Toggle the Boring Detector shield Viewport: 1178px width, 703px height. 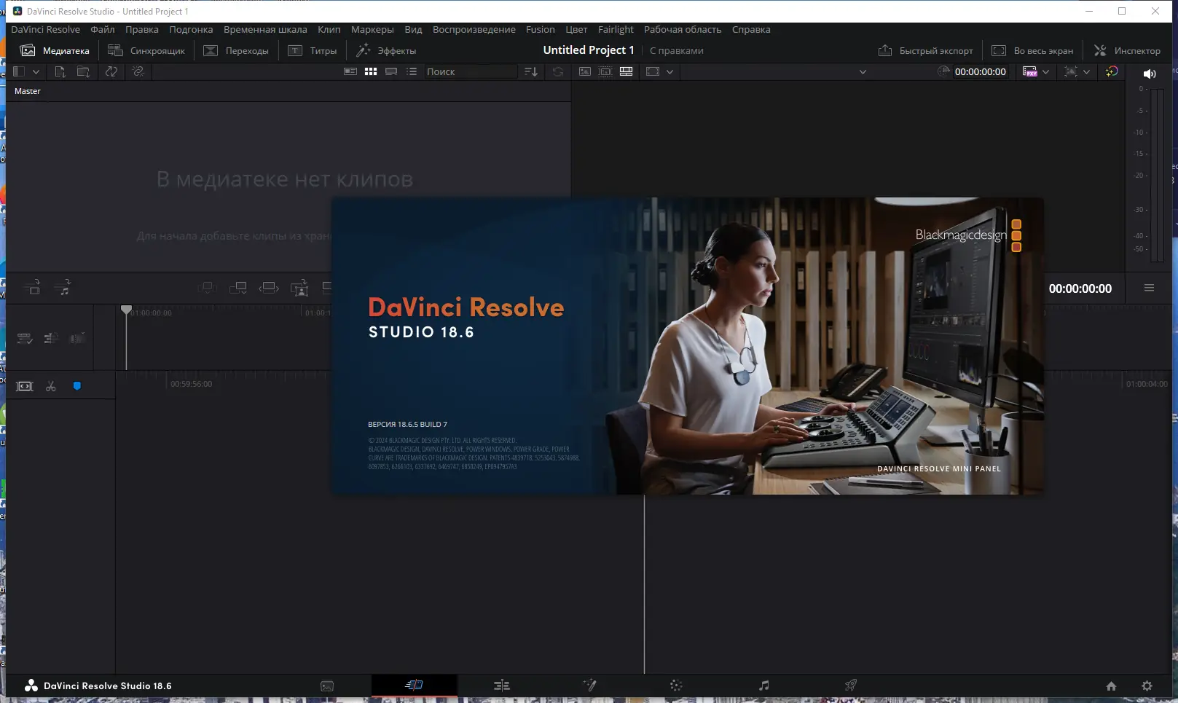point(76,385)
